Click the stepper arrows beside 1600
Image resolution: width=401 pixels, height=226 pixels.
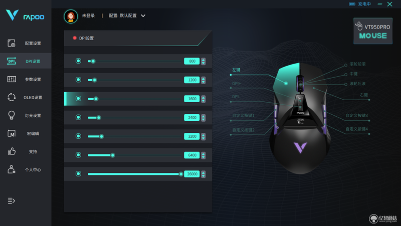pos(204,99)
